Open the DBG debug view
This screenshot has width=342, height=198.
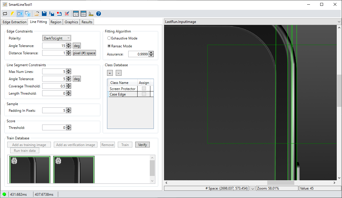point(83,14)
